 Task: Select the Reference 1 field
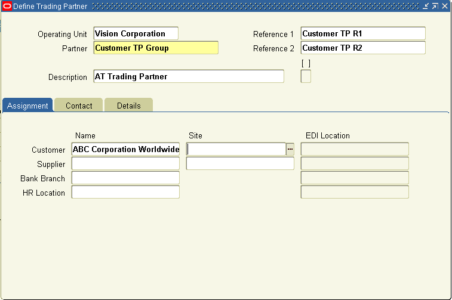click(363, 33)
